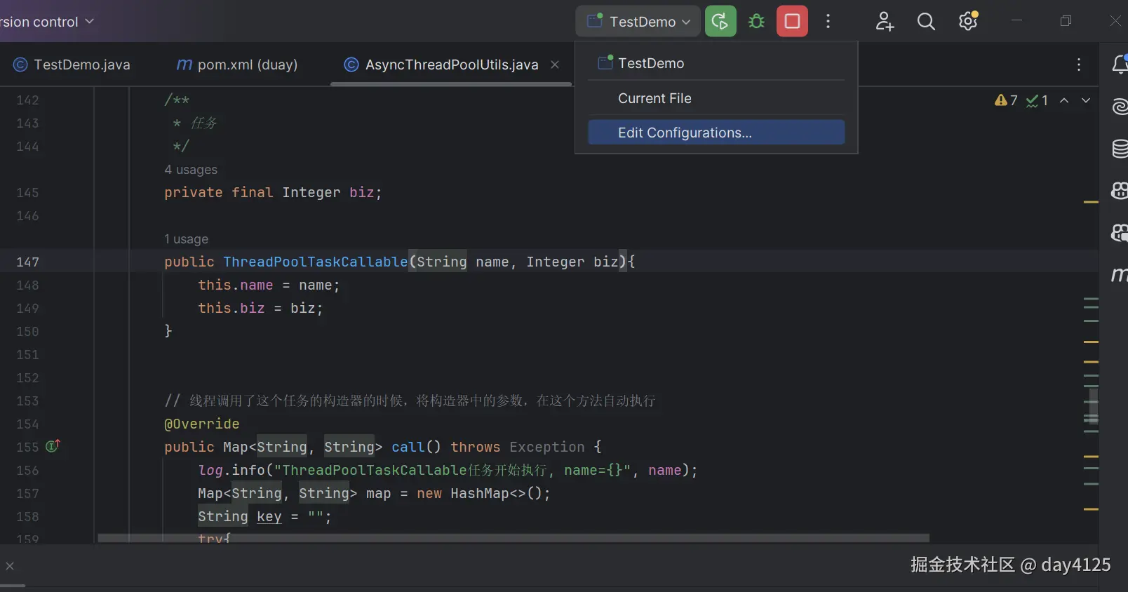Open the Notifications bell in the right sidebar

point(1120,65)
